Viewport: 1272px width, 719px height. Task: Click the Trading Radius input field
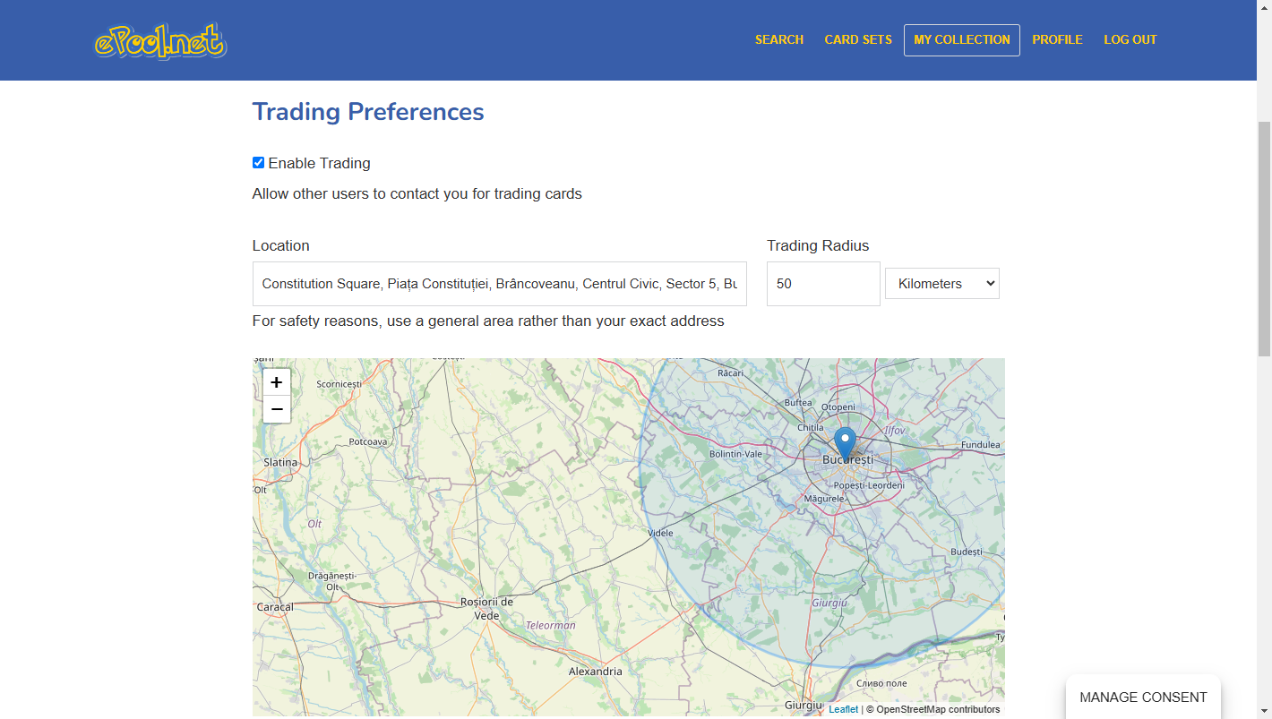(x=823, y=284)
